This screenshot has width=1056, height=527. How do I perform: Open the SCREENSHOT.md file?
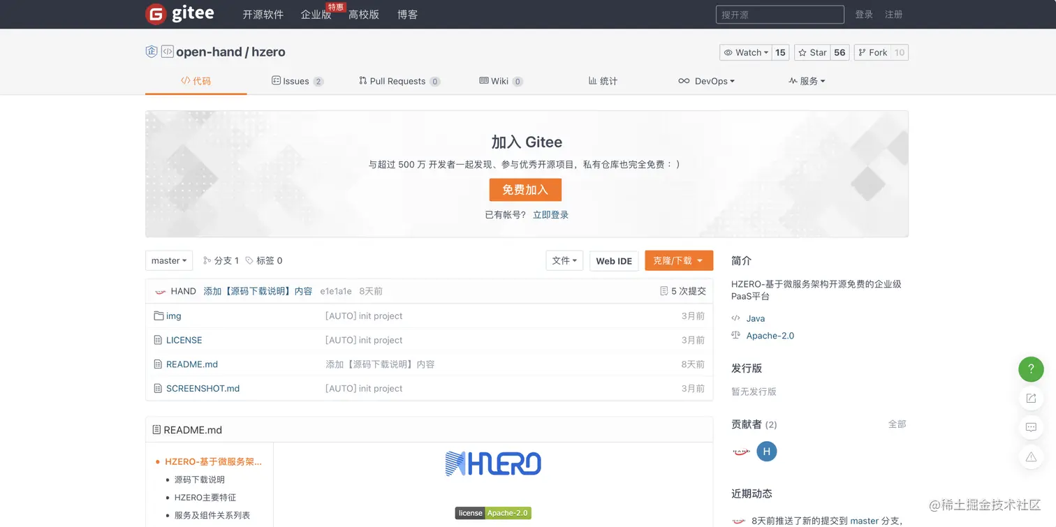pyautogui.click(x=203, y=388)
